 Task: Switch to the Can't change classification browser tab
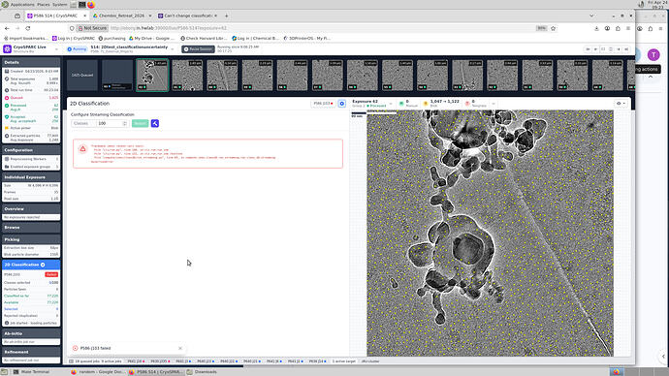click(188, 16)
